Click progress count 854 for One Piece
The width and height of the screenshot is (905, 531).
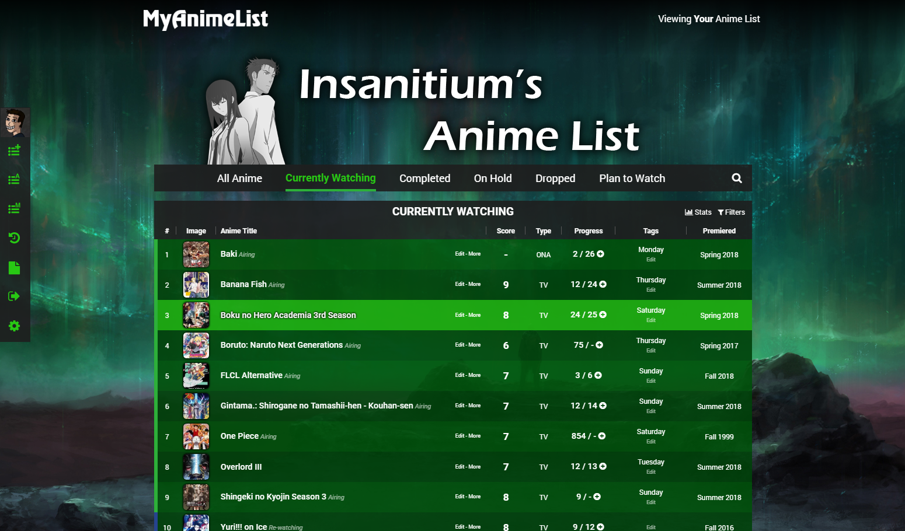(x=579, y=436)
